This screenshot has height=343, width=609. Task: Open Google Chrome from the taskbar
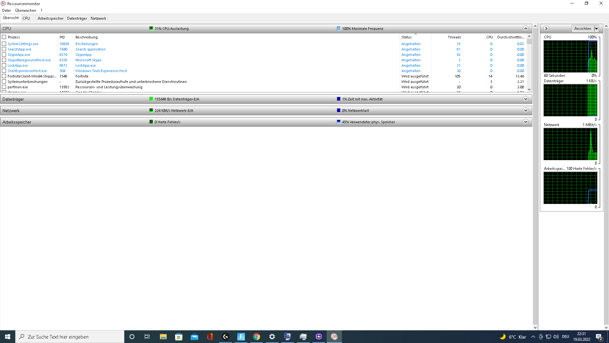[257, 337]
